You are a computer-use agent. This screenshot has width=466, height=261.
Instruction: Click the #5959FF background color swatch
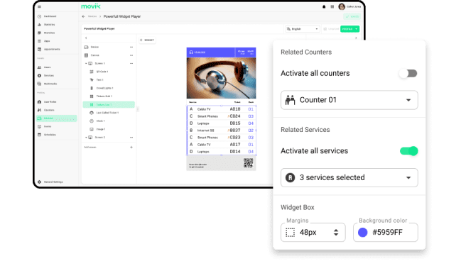(x=362, y=232)
